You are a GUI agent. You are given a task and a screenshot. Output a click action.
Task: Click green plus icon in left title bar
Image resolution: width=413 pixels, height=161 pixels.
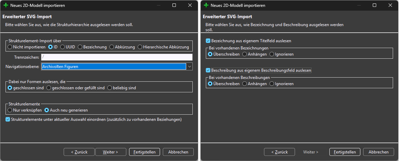click(6, 5)
